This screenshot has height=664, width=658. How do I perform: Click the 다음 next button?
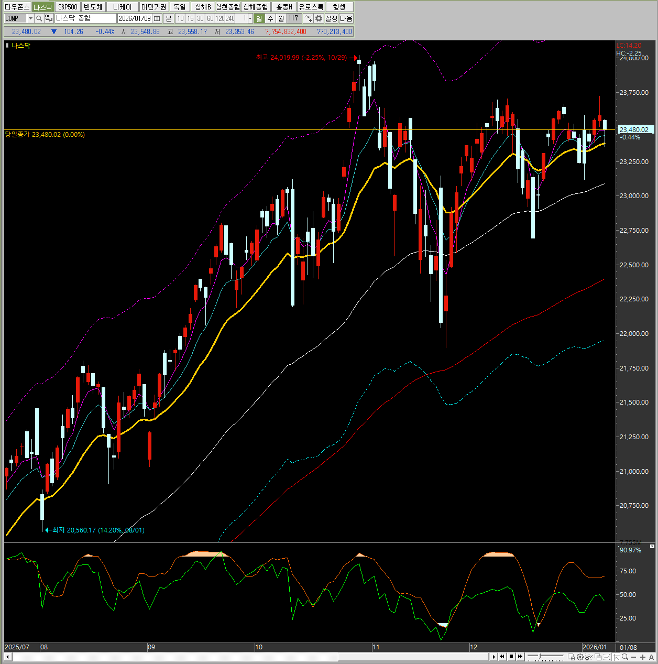pyautogui.click(x=346, y=18)
